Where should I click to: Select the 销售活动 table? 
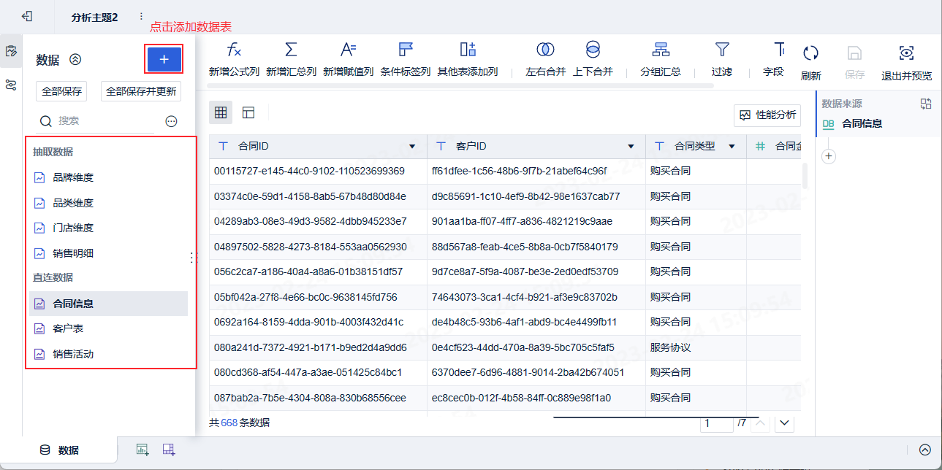108,354
